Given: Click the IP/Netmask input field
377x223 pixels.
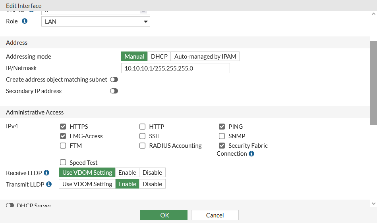Looking at the screenshot, I should tap(175, 68).
